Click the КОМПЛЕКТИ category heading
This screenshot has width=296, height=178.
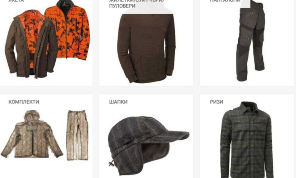[x=24, y=102]
